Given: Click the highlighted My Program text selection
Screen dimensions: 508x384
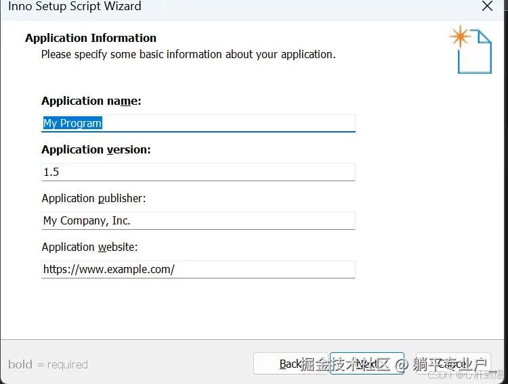Looking at the screenshot, I should (72, 123).
